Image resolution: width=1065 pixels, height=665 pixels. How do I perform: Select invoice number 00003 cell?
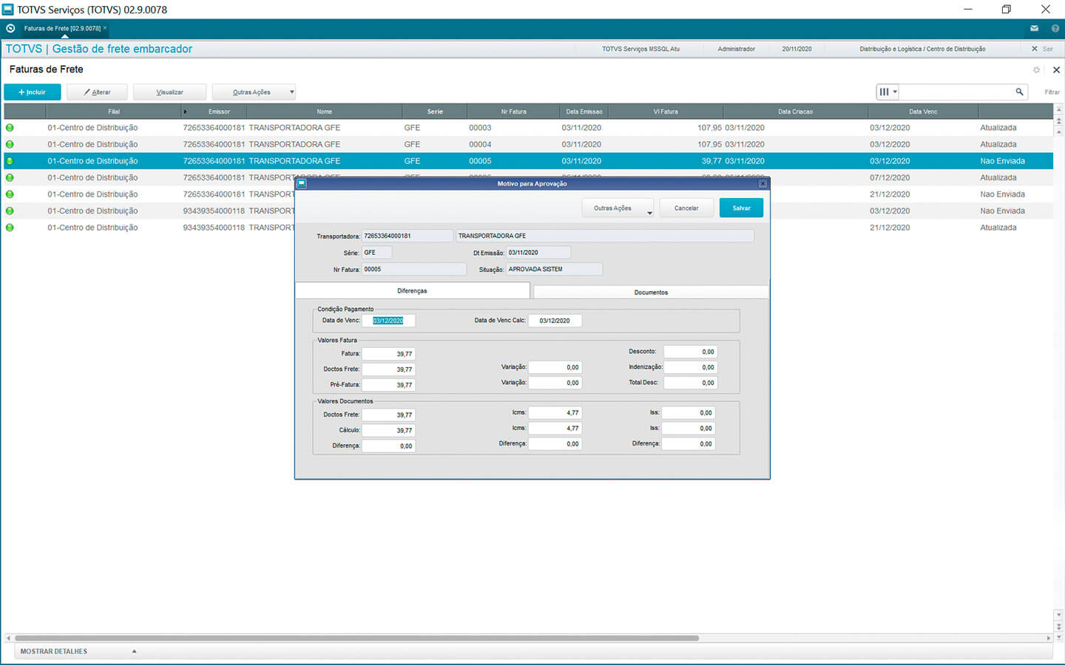(480, 128)
